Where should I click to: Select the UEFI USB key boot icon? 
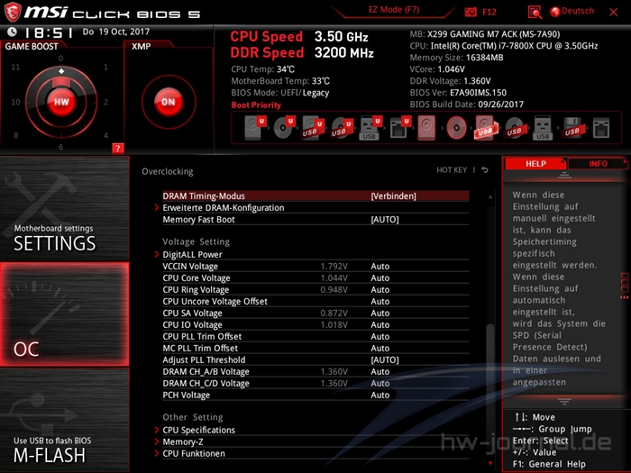[370, 128]
